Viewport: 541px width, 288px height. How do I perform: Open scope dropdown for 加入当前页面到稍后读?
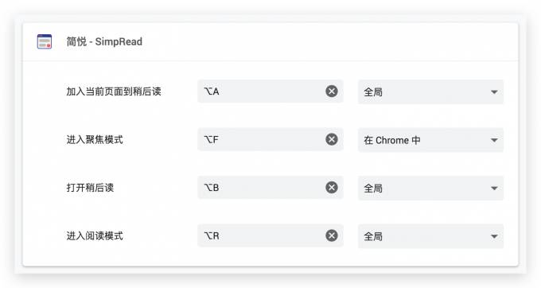[430, 91]
